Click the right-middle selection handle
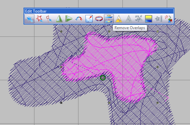The height and width of the screenshot is (125, 190). coord(158,67)
